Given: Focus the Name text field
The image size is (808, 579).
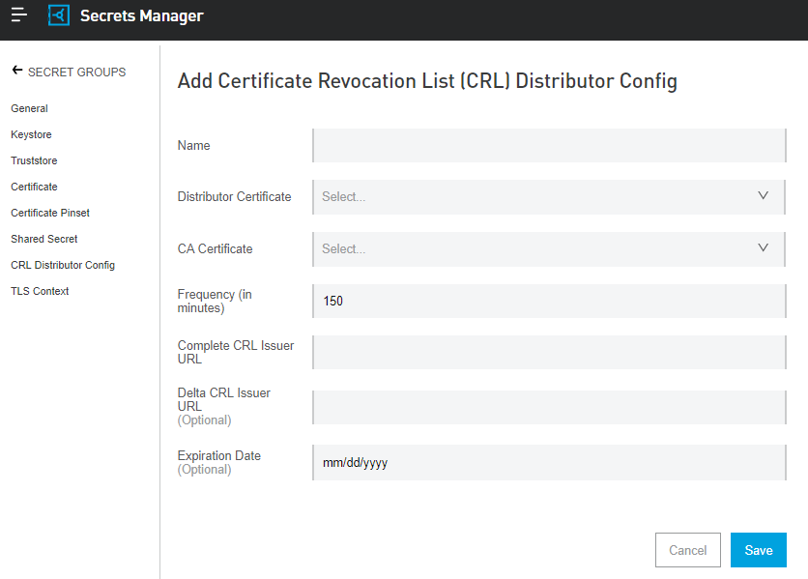Looking at the screenshot, I should pyautogui.click(x=549, y=146).
